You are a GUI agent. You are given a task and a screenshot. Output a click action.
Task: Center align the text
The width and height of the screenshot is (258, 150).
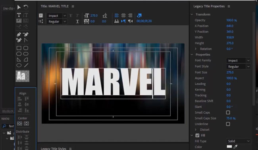(x=123, y=15)
